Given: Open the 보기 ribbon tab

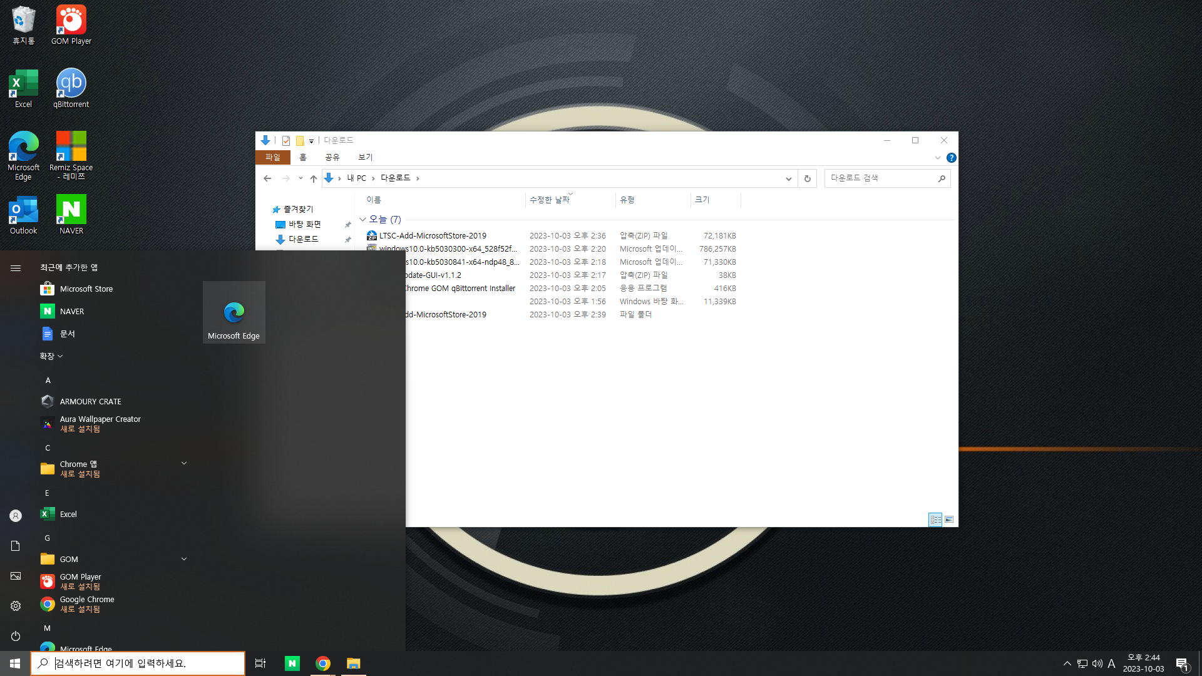Looking at the screenshot, I should pyautogui.click(x=365, y=157).
